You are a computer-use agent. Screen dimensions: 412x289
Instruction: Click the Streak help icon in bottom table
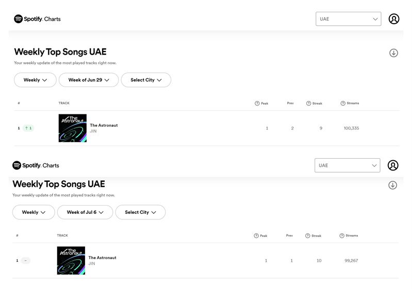click(x=307, y=236)
